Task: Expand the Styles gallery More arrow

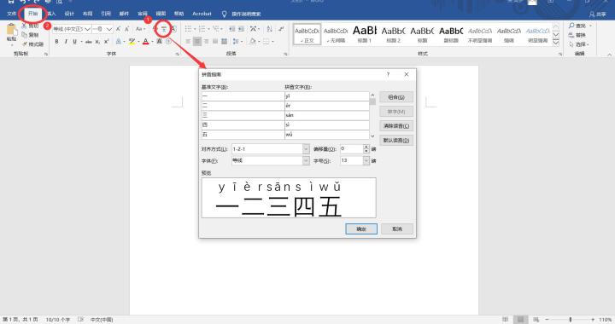Action: pyautogui.click(x=556, y=43)
